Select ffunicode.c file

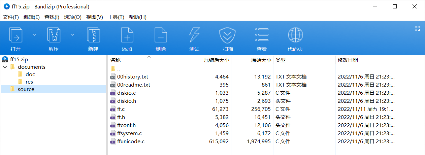(131, 141)
